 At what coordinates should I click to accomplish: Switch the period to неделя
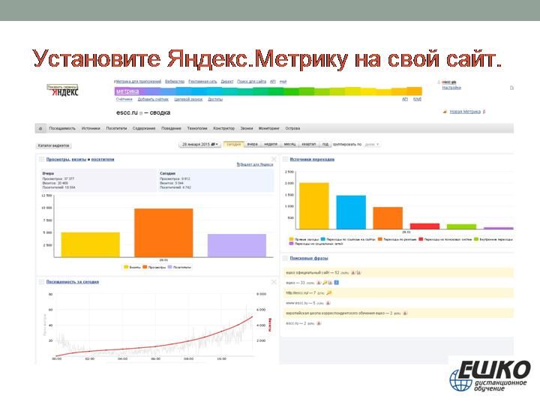click(x=271, y=144)
